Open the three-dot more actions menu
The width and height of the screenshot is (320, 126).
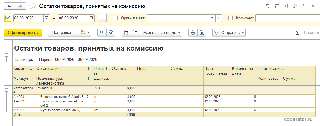[304, 6]
